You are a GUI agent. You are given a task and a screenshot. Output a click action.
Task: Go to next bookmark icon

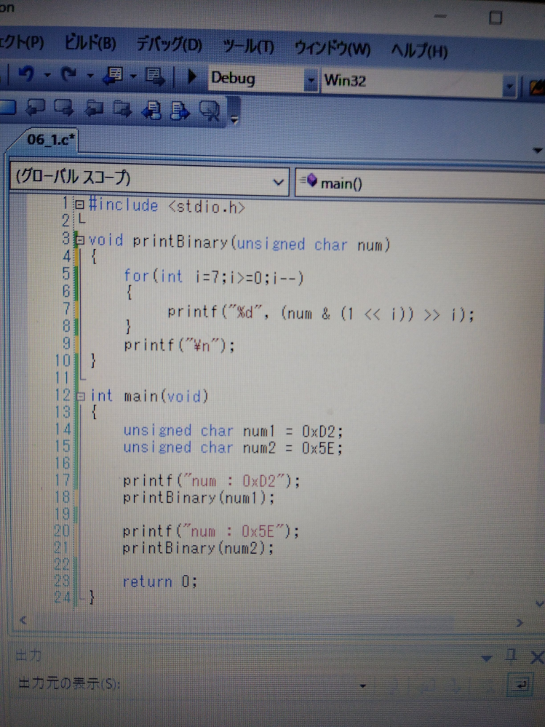(x=63, y=108)
